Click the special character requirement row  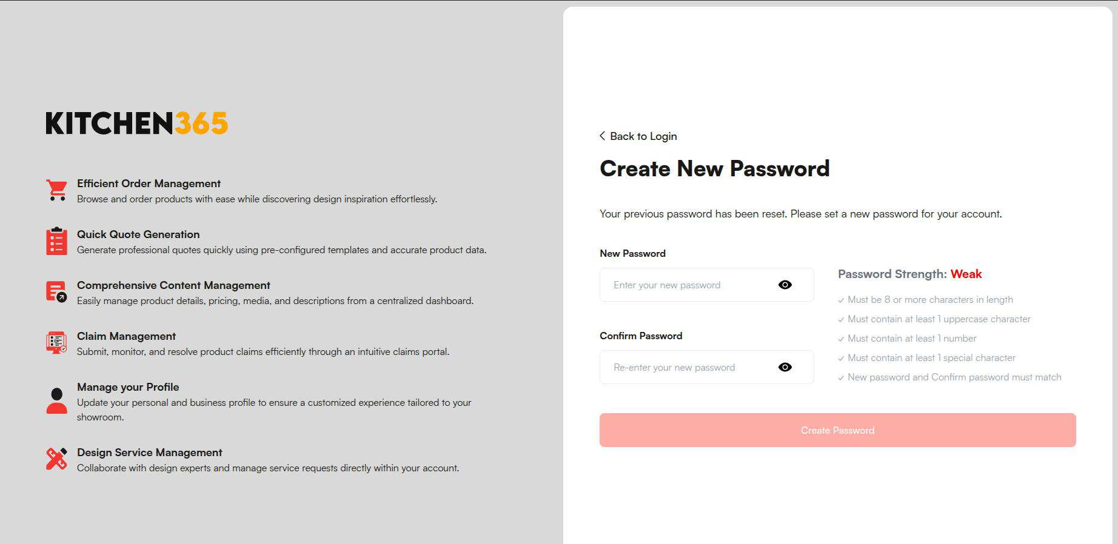point(931,357)
